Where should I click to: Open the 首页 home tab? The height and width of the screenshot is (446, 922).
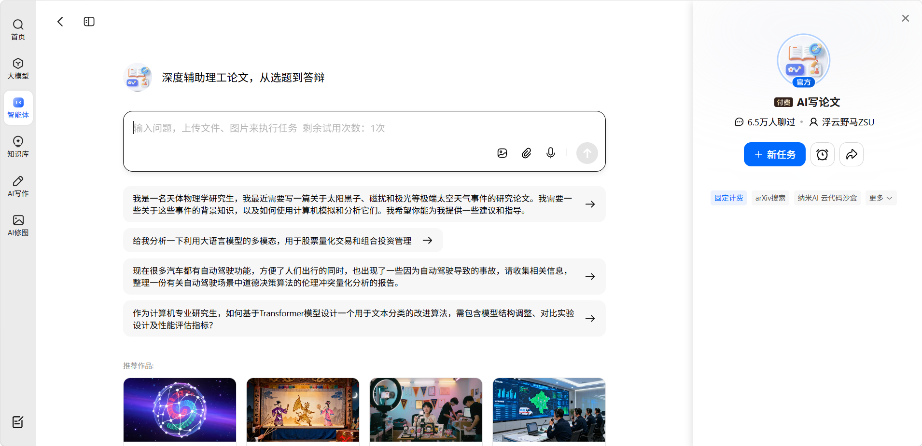[18, 29]
